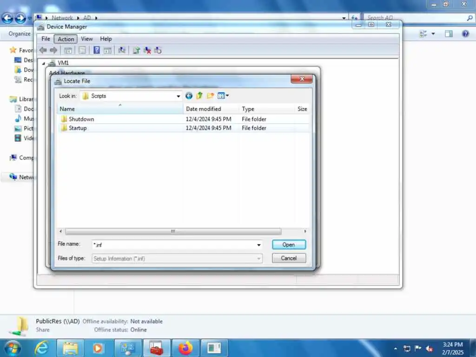
Task: Show hidden tray icons arrow
Action: (x=395, y=349)
